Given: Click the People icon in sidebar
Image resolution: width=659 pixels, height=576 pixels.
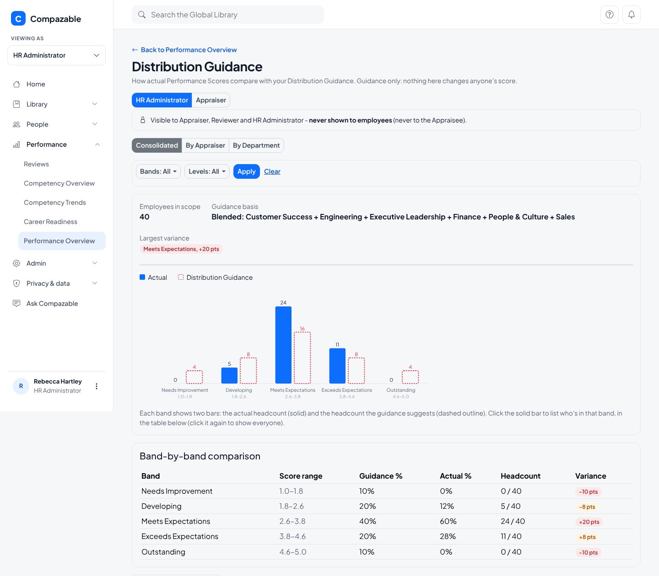Looking at the screenshot, I should point(16,124).
